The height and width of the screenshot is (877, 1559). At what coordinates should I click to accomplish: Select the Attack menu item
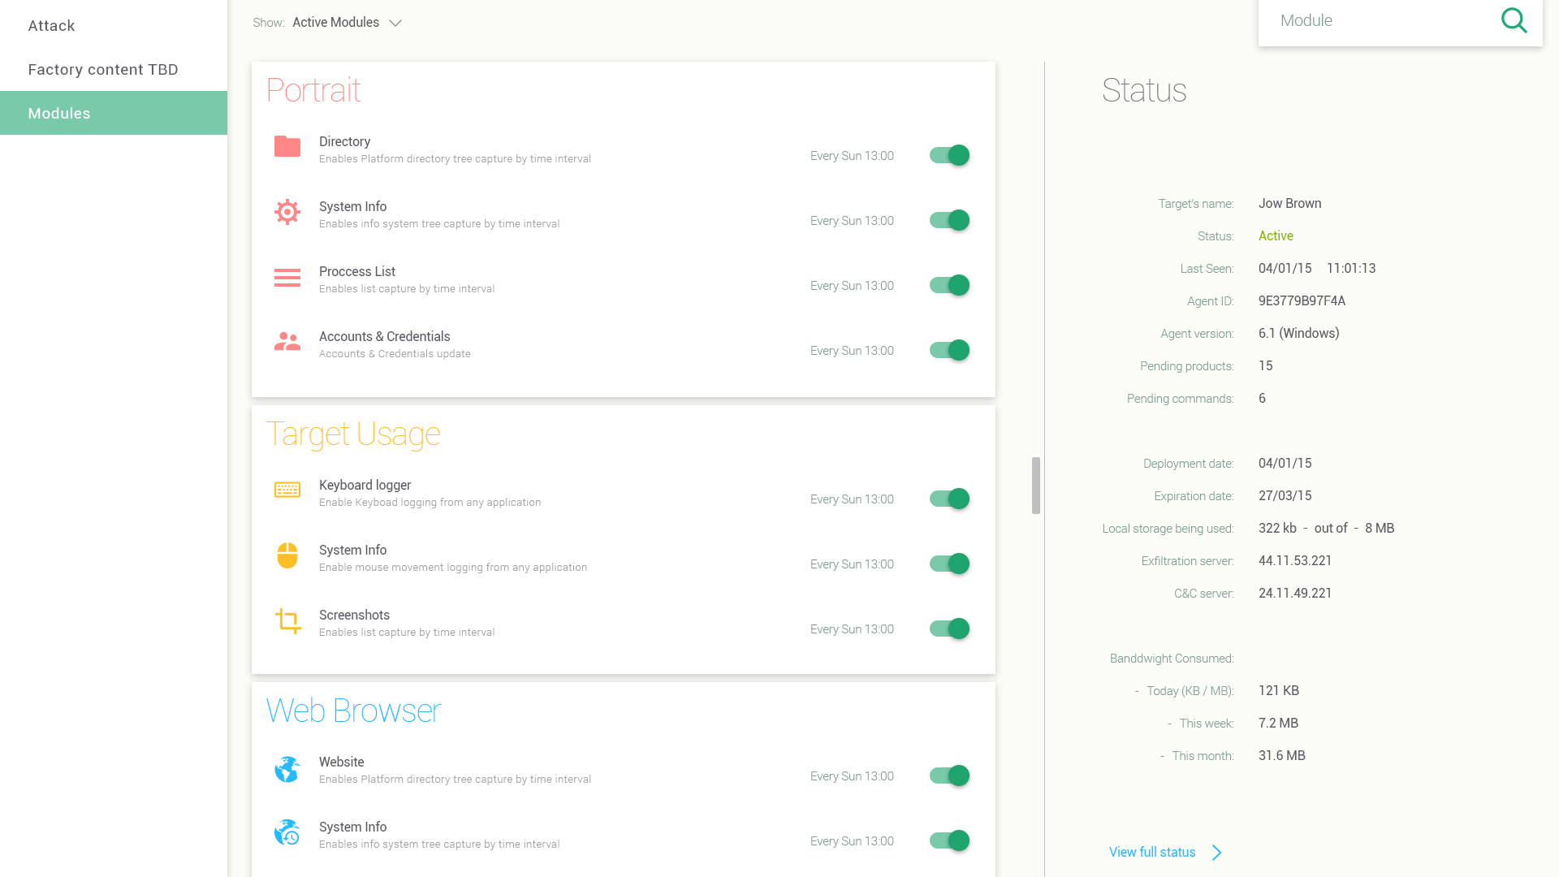point(51,25)
